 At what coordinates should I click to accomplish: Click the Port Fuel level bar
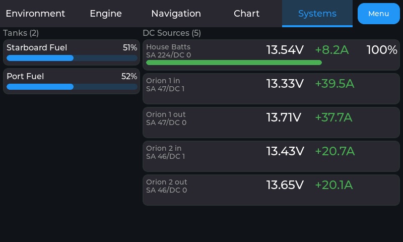tap(72, 87)
